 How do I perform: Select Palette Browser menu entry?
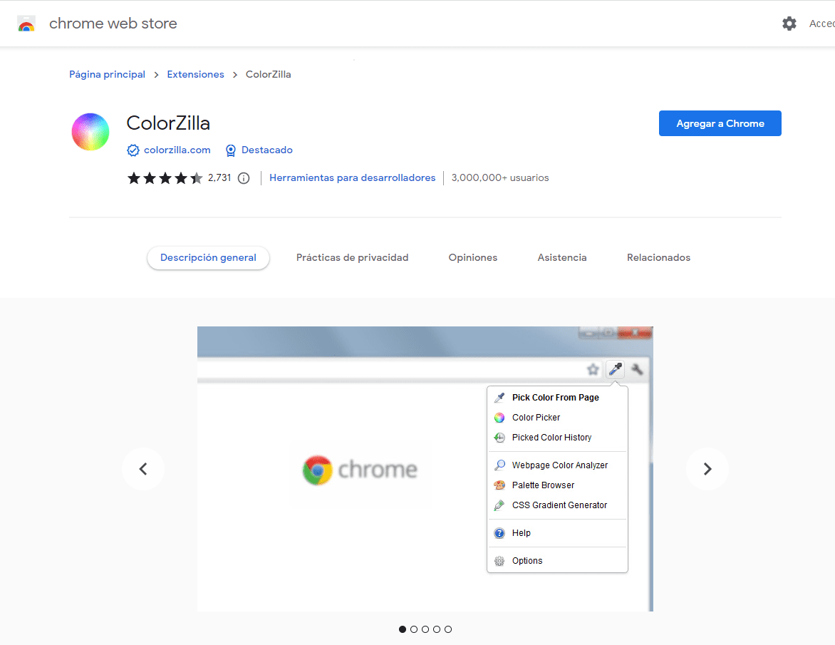(x=557, y=485)
